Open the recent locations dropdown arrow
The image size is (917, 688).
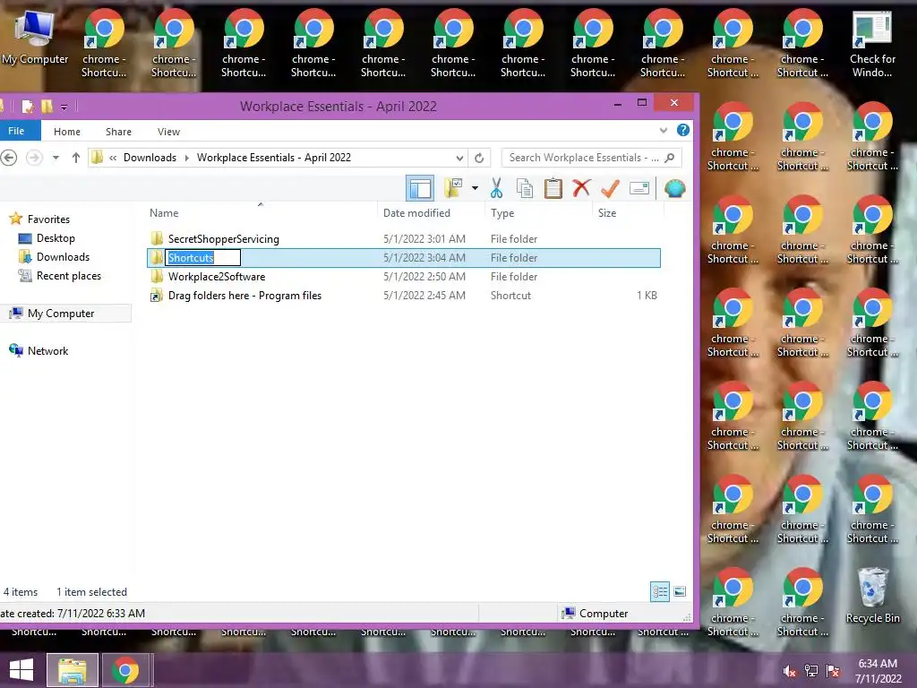pos(56,158)
